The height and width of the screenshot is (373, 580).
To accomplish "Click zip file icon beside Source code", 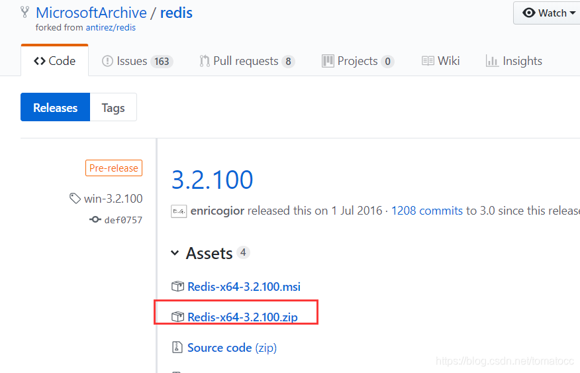I will point(177,347).
